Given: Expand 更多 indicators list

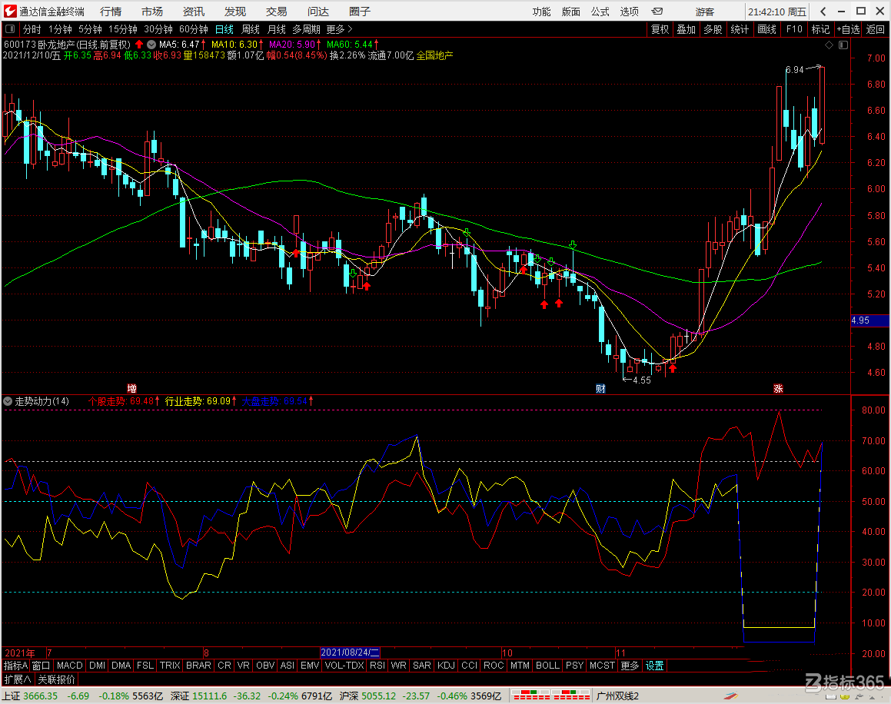Looking at the screenshot, I should (630, 666).
